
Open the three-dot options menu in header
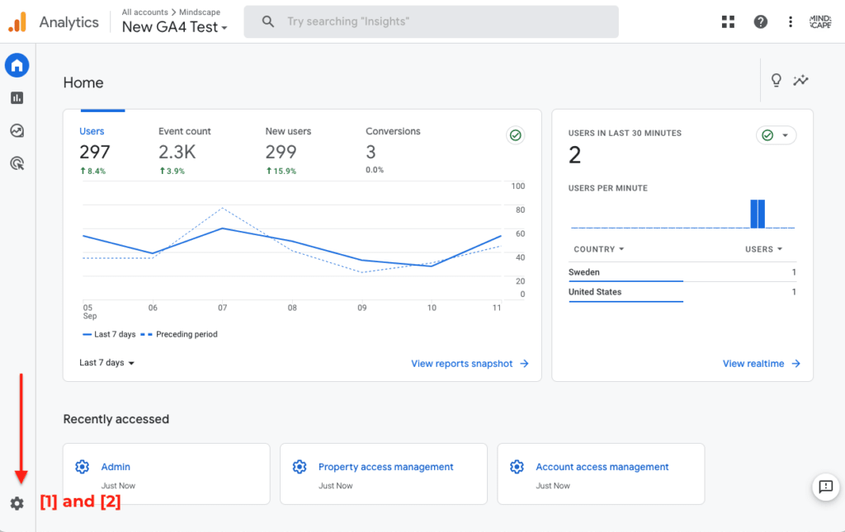(790, 21)
